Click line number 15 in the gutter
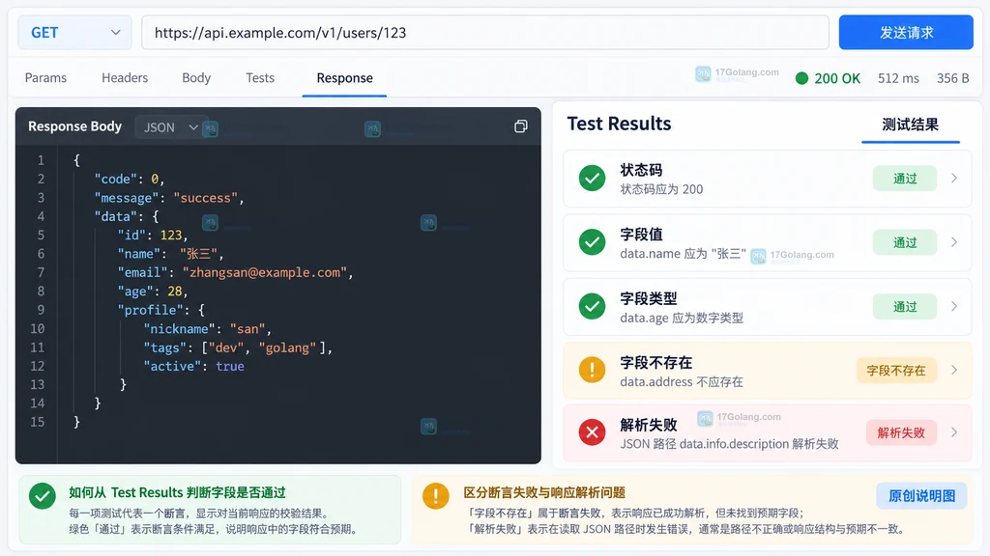 [x=38, y=422]
